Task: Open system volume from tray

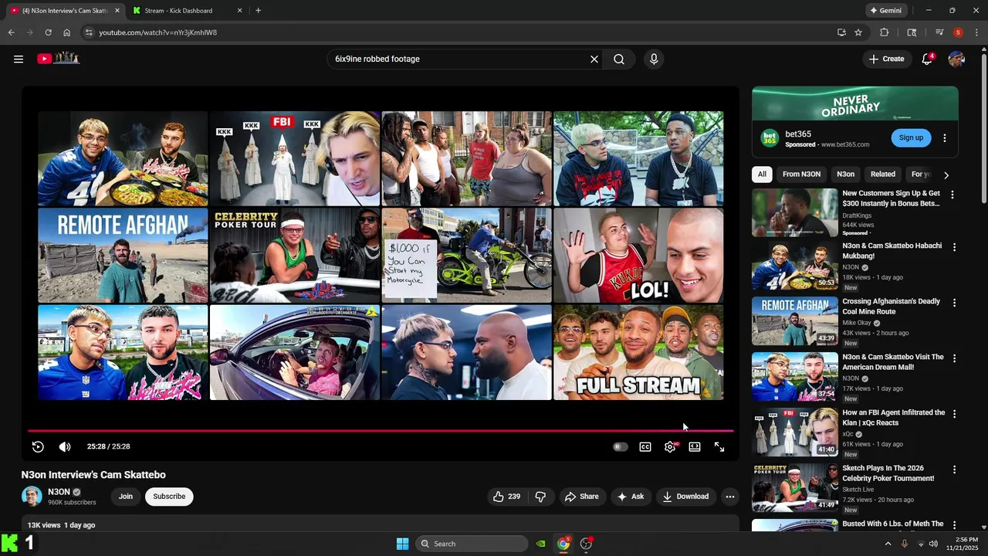Action: tap(933, 544)
